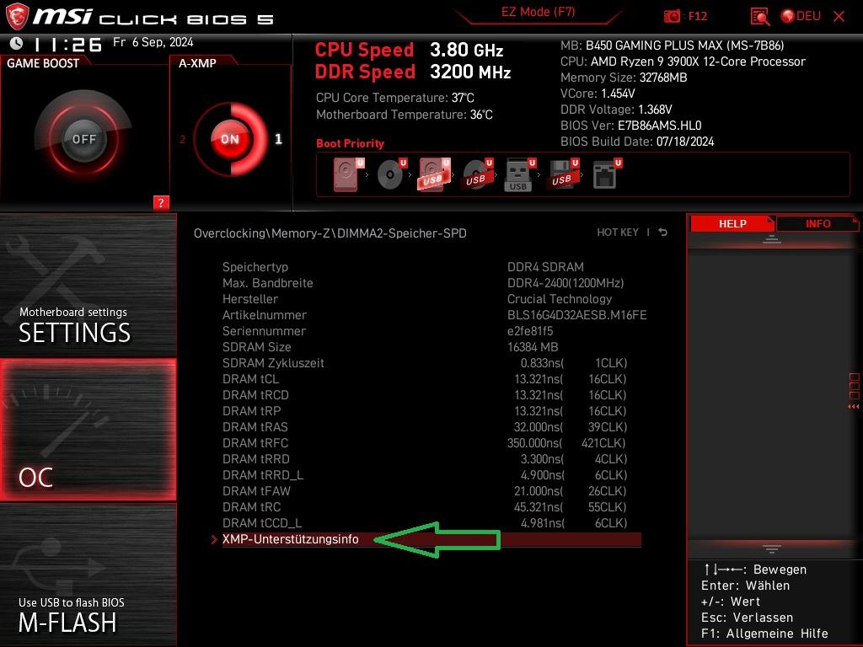The width and height of the screenshot is (863, 647).
Task: Click the DDR Speed 3200 MHz readout
Action: [413, 72]
